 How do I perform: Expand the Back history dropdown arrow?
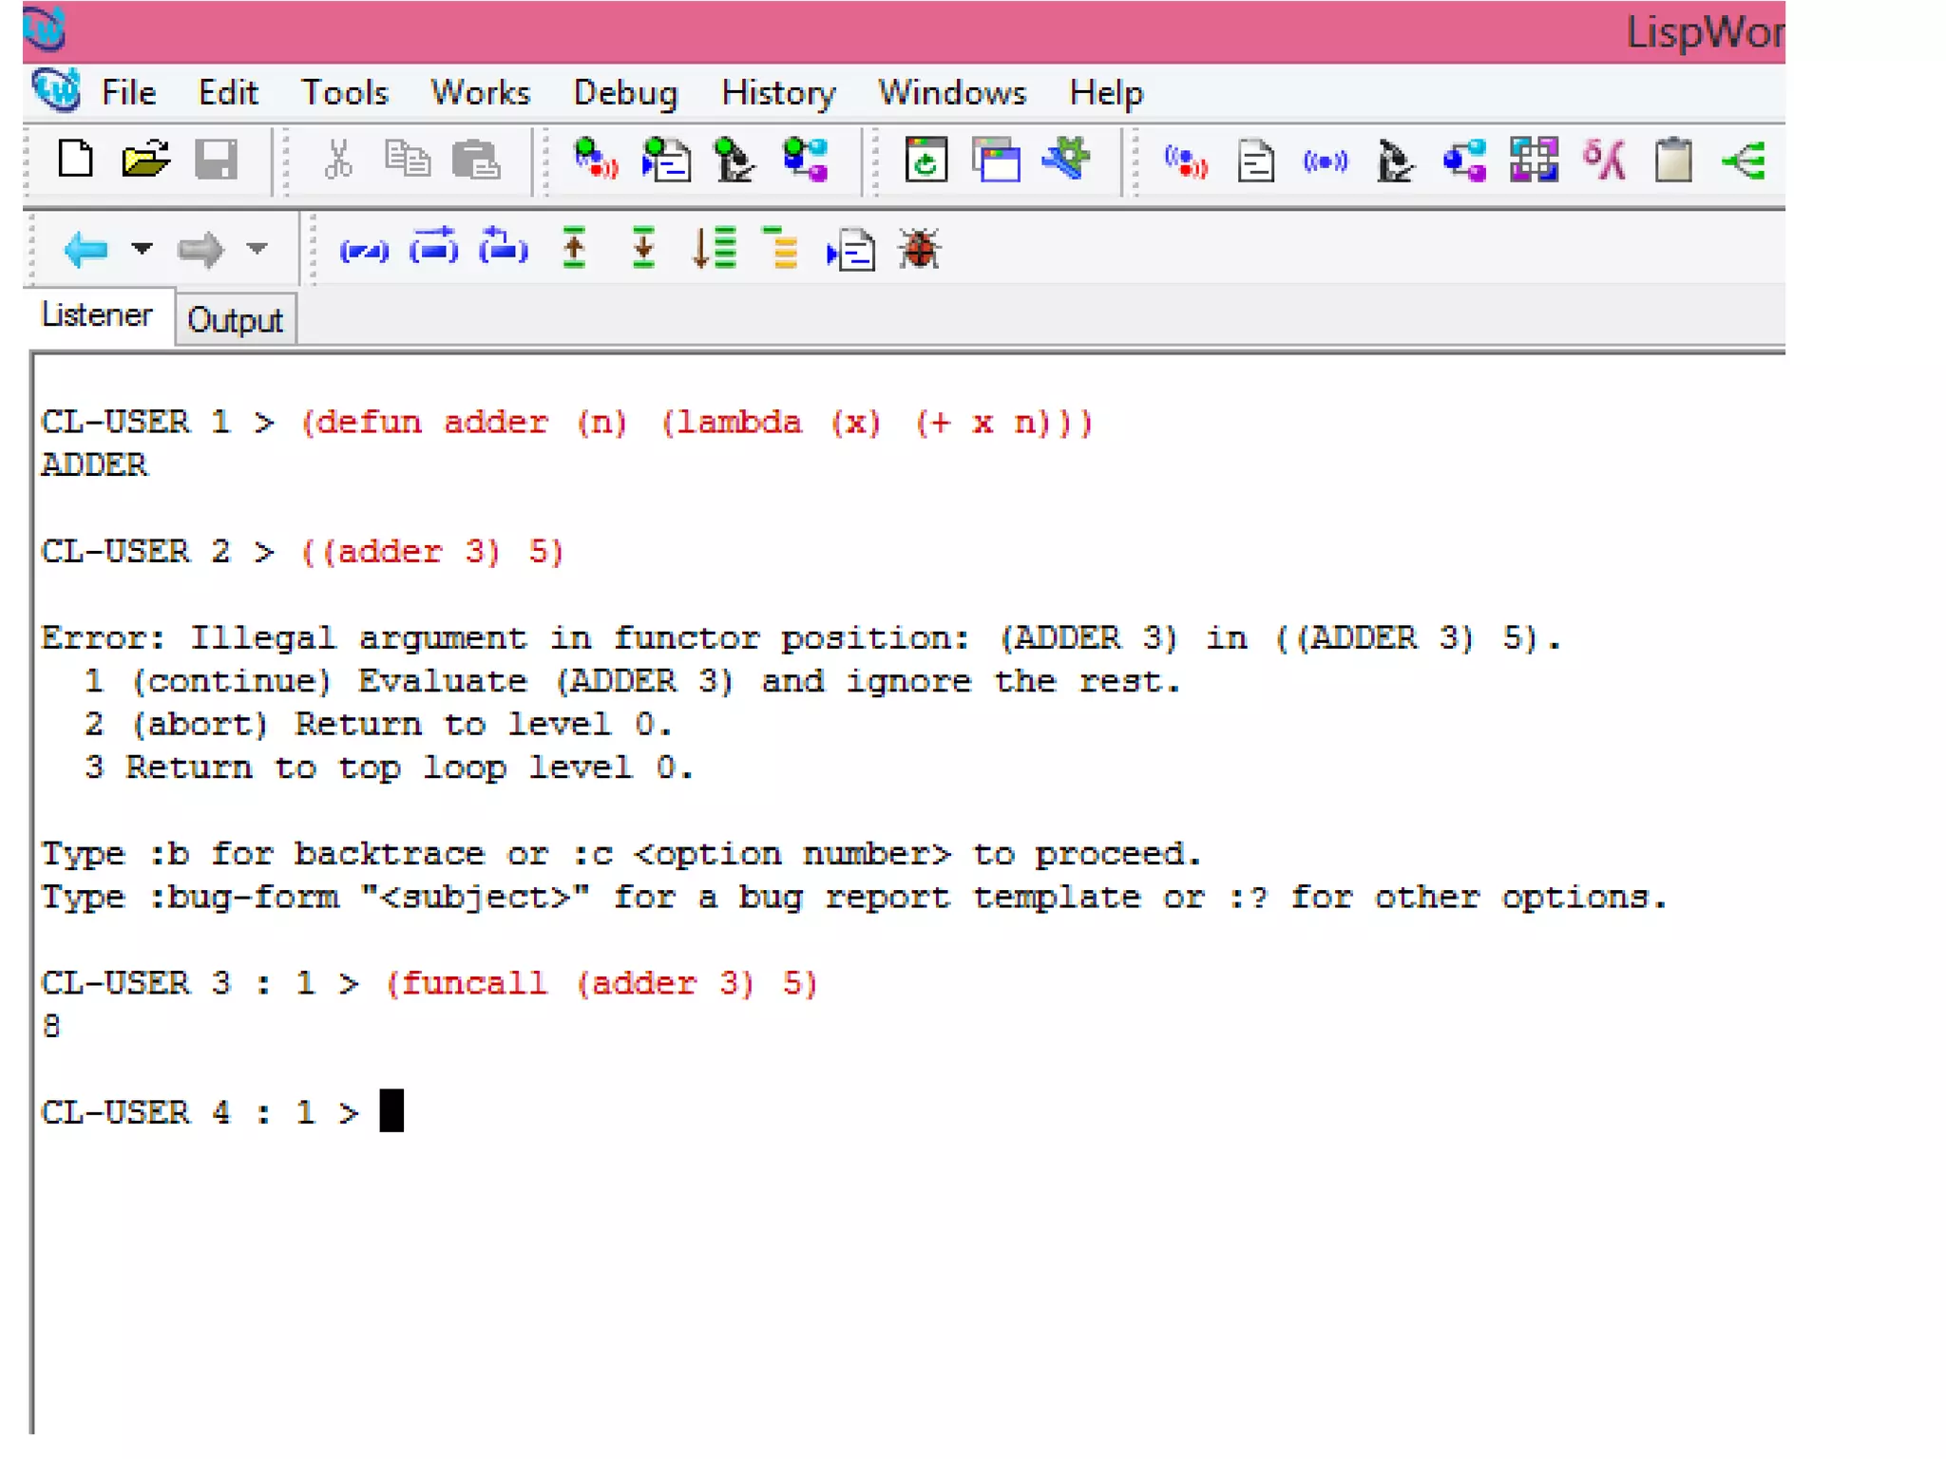pos(142,249)
